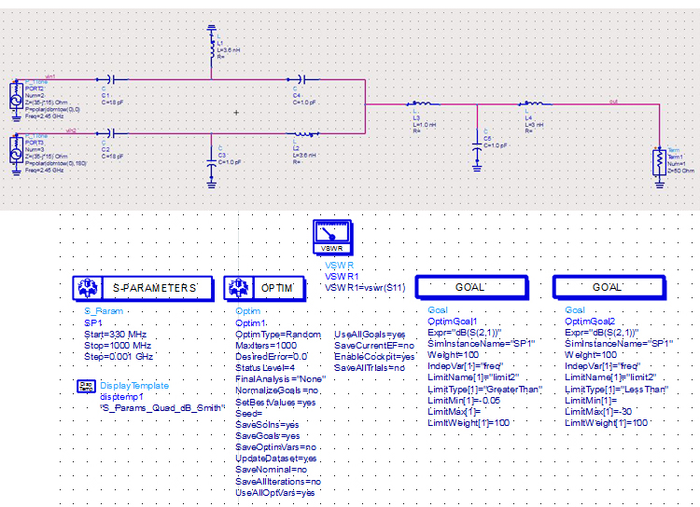Image resolution: width=700 pixels, height=507 pixels.
Task: Select the MaxIters=1000 parameter
Action: 266,346
